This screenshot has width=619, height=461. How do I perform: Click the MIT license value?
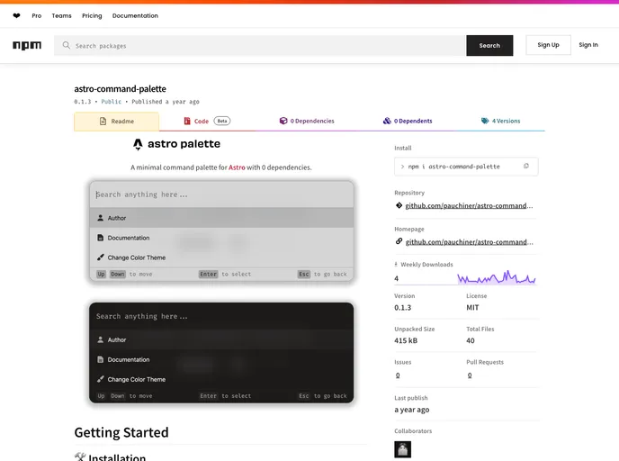coord(472,308)
